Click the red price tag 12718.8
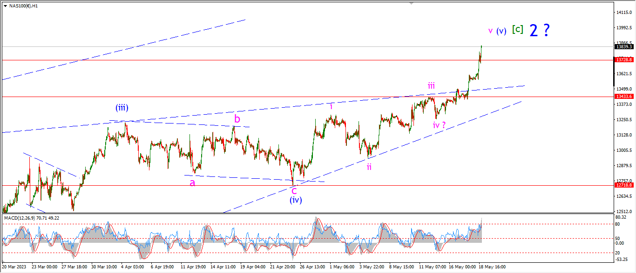Image resolution: width=636 pixels, height=273 pixels. (x=624, y=185)
